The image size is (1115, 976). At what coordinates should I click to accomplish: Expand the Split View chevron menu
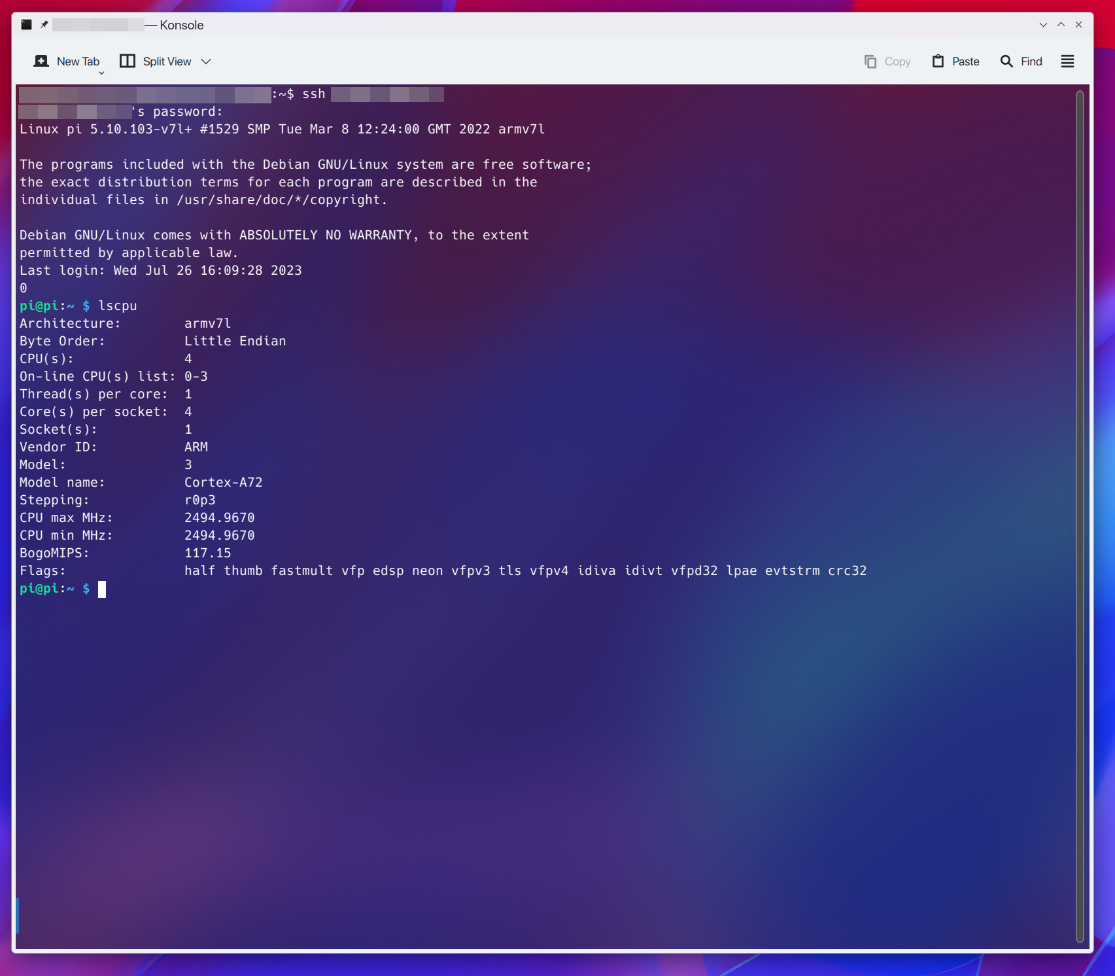point(206,61)
